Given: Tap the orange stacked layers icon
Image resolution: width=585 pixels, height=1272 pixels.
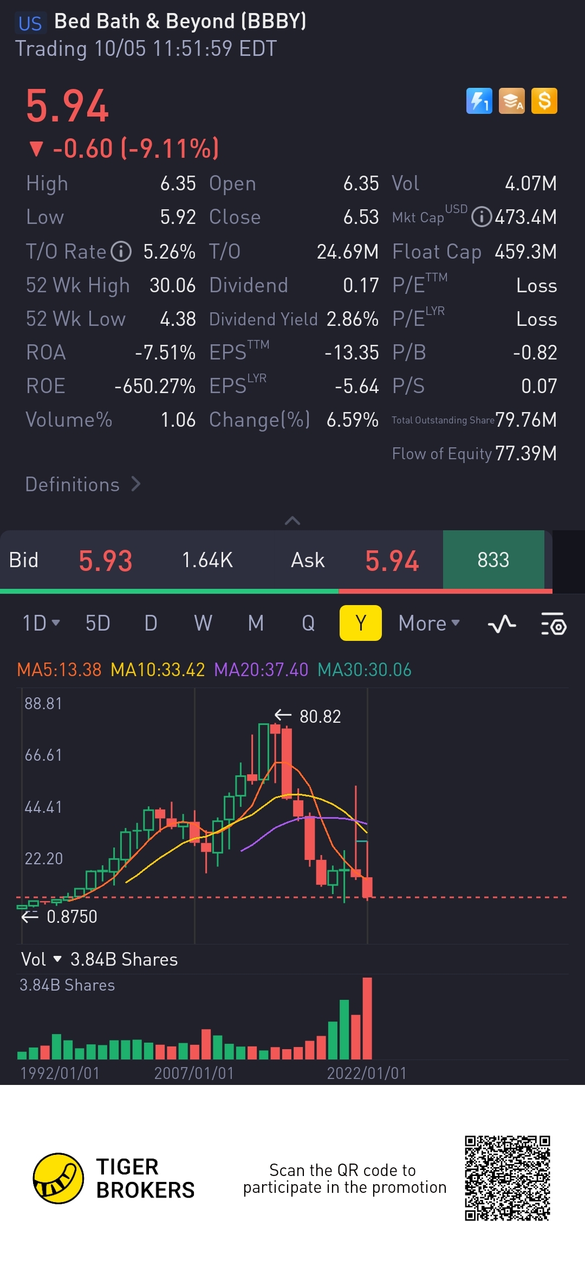Looking at the screenshot, I should coord(512,101).
